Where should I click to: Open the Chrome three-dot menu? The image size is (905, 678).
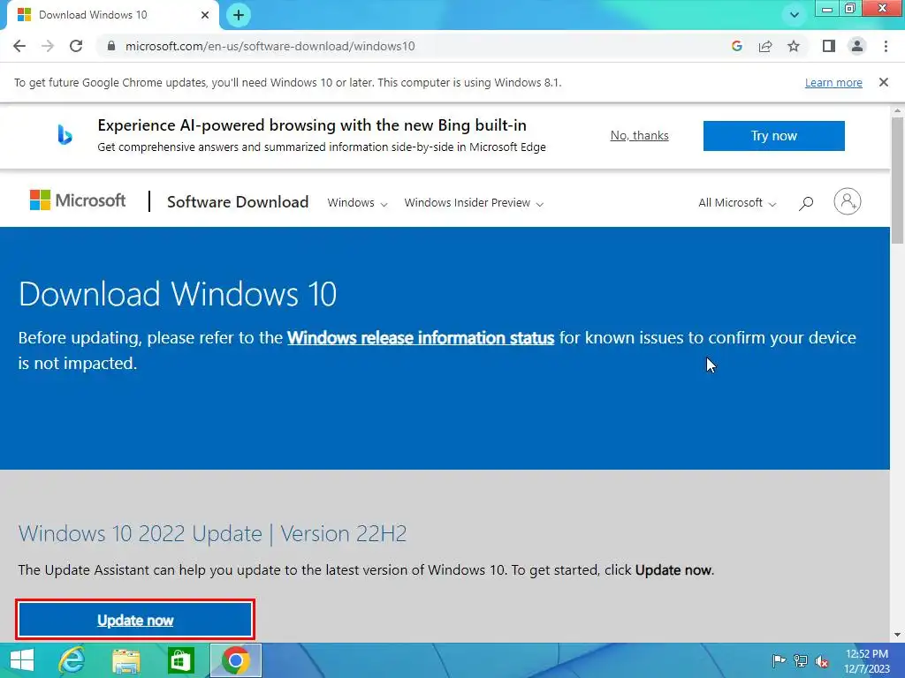[886, 46]
